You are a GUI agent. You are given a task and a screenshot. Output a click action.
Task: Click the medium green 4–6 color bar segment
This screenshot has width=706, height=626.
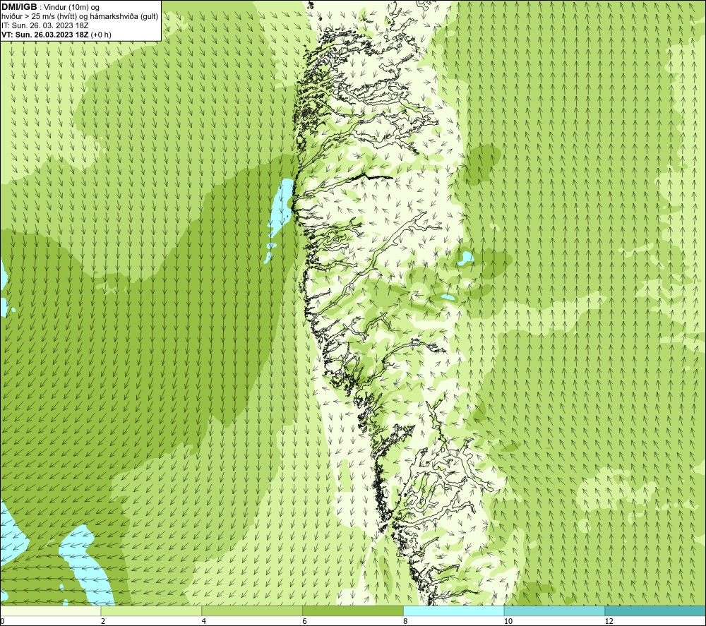point(252,610)
